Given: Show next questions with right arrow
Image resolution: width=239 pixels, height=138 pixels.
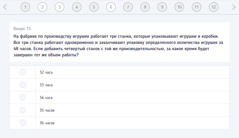Looking at the screenshot, I should pyautogui.click(x=234, y=7).
